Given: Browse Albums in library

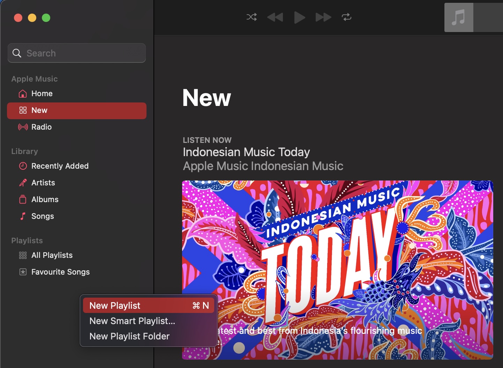Looking at the screenshot, I should pyautogui.click(x=77, y=199).
